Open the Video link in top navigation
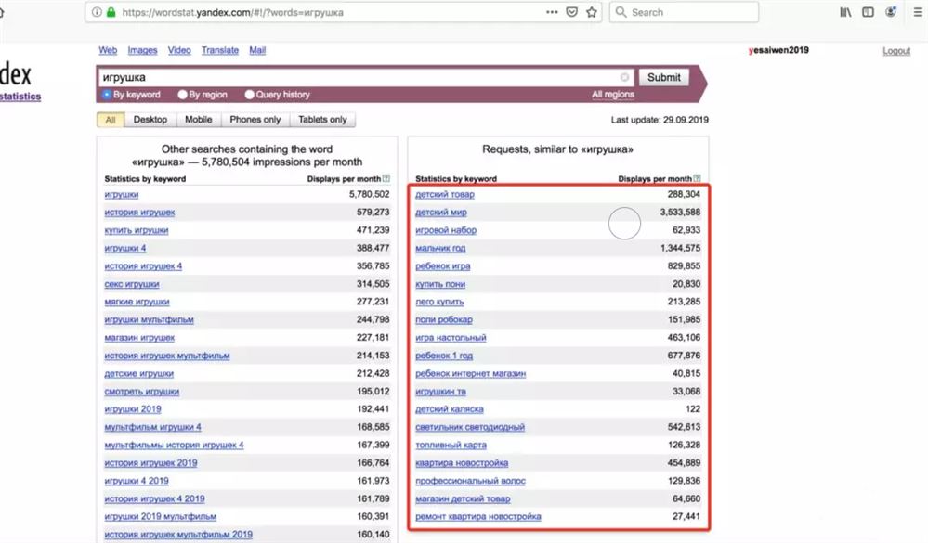Image resolution: width=928 pixels, height=543 pixels. click(x=179, y=50)
